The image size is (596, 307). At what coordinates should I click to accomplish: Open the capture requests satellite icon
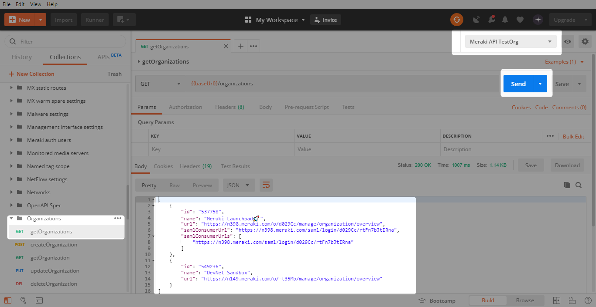point(476,20)
